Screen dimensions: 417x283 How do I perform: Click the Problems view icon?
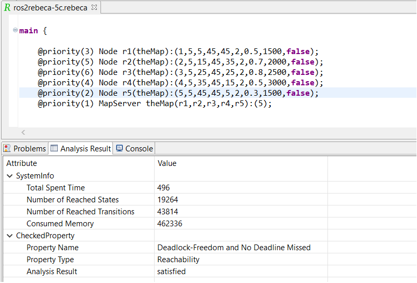click(x=7, y=148)
